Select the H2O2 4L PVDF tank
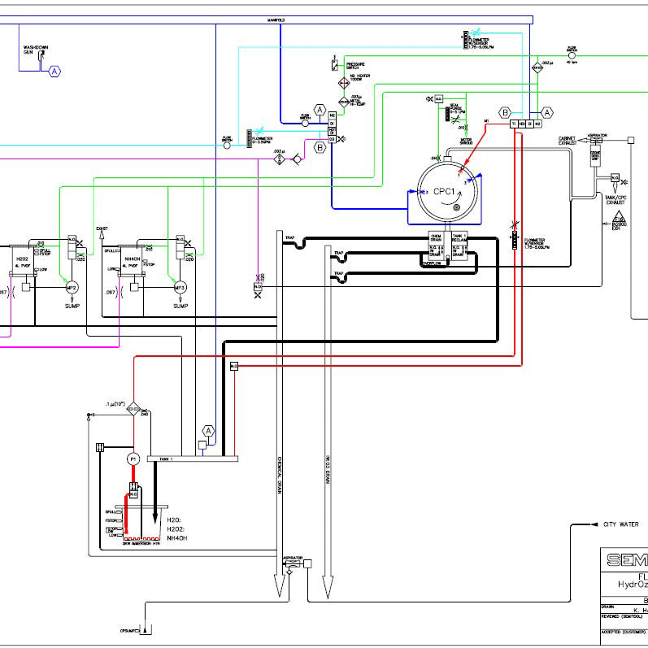The width and height of the screenshot is (648, 648). [23, 261]
